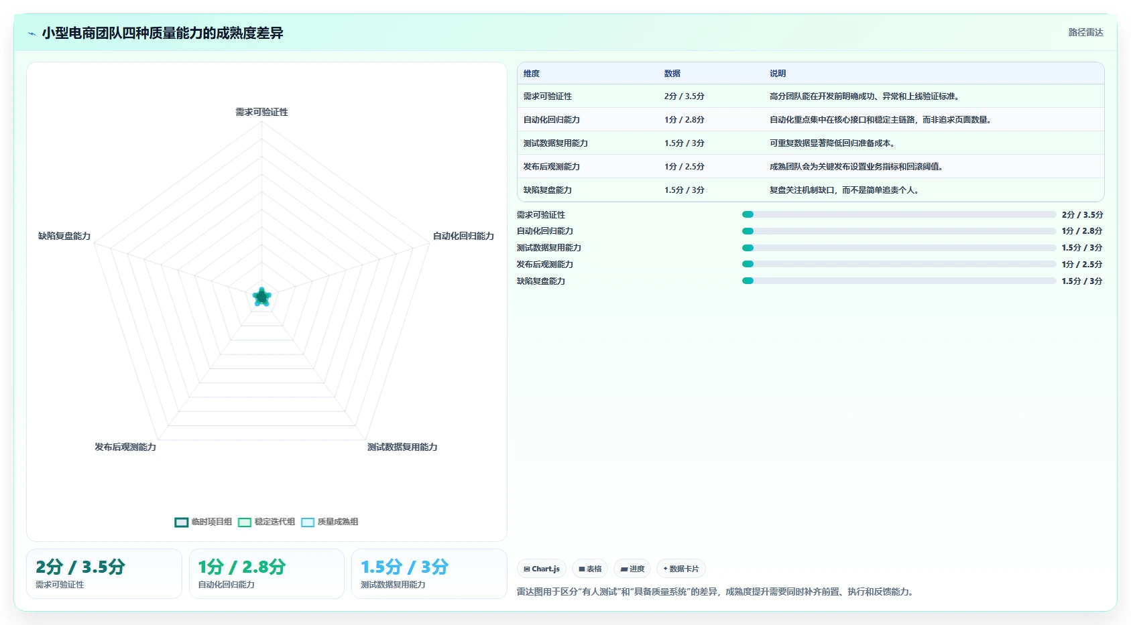Toggle the 质量成熟组 legend series

tap(329, 522)
